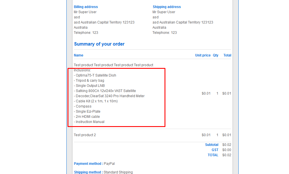Click the $0.02 TOTAL amount

click(x=227, y=155)
